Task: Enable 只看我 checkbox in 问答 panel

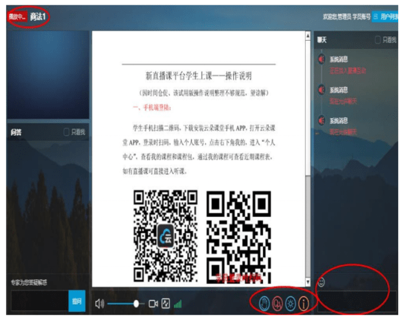Action: [66, 132]
